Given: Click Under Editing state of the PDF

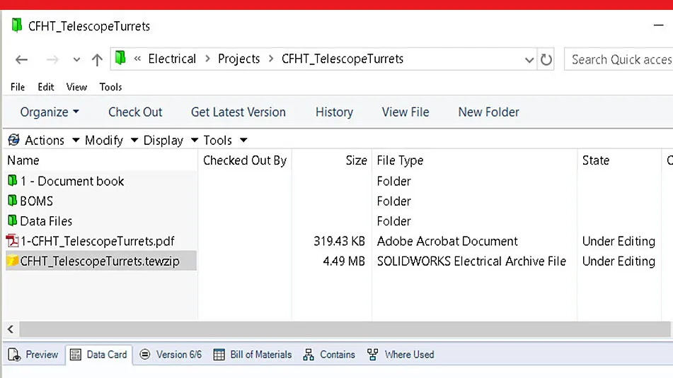Looking at the screenshot, I should pyautogui.click(x=619, y=241).
